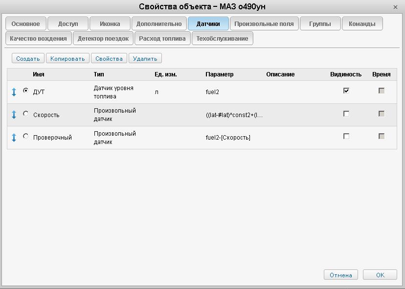Uncheck visibility checkbox for ДУТ sensor
Viewport: 405px width, 289px height.
click(346, 91)
